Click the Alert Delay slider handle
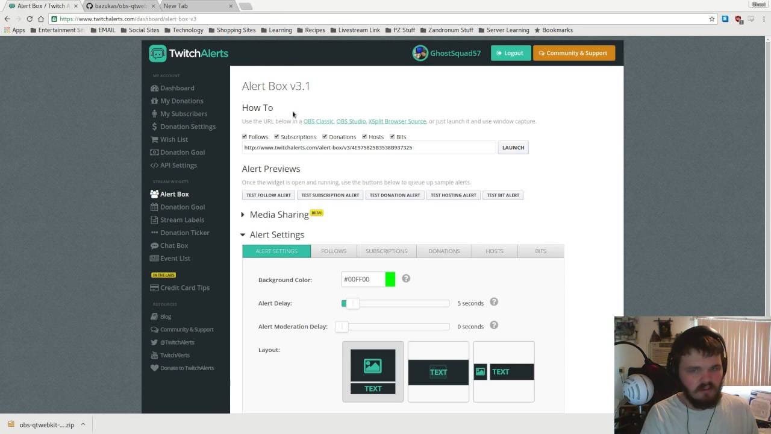This screenshot has height=434, width=771. click(352, 303)
